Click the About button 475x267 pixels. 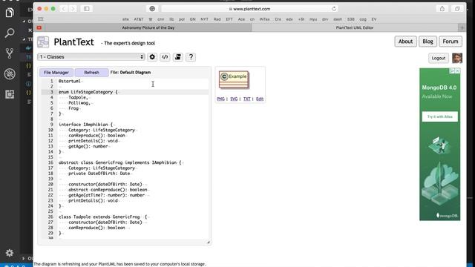[405, 42]
